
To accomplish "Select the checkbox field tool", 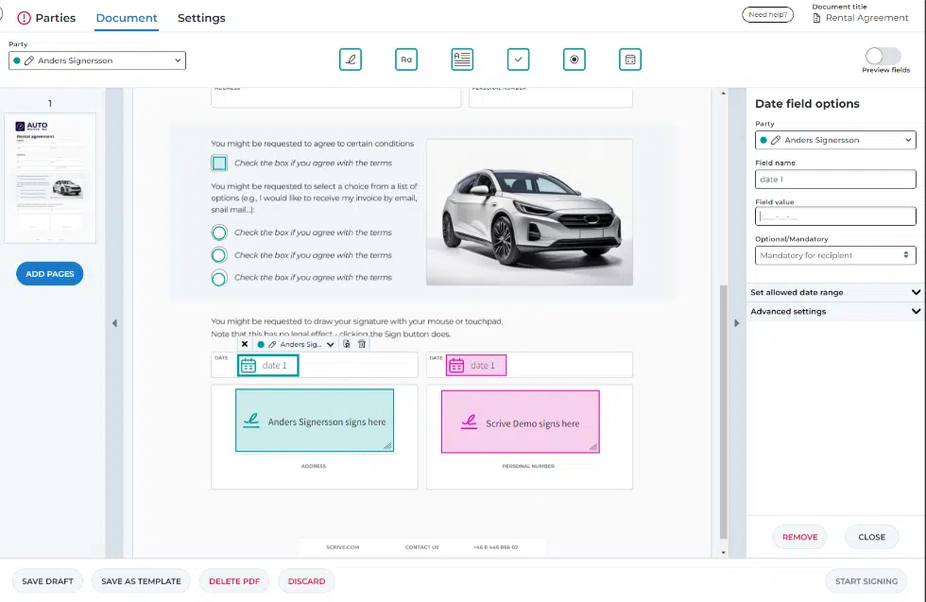I will pos(518,60).
